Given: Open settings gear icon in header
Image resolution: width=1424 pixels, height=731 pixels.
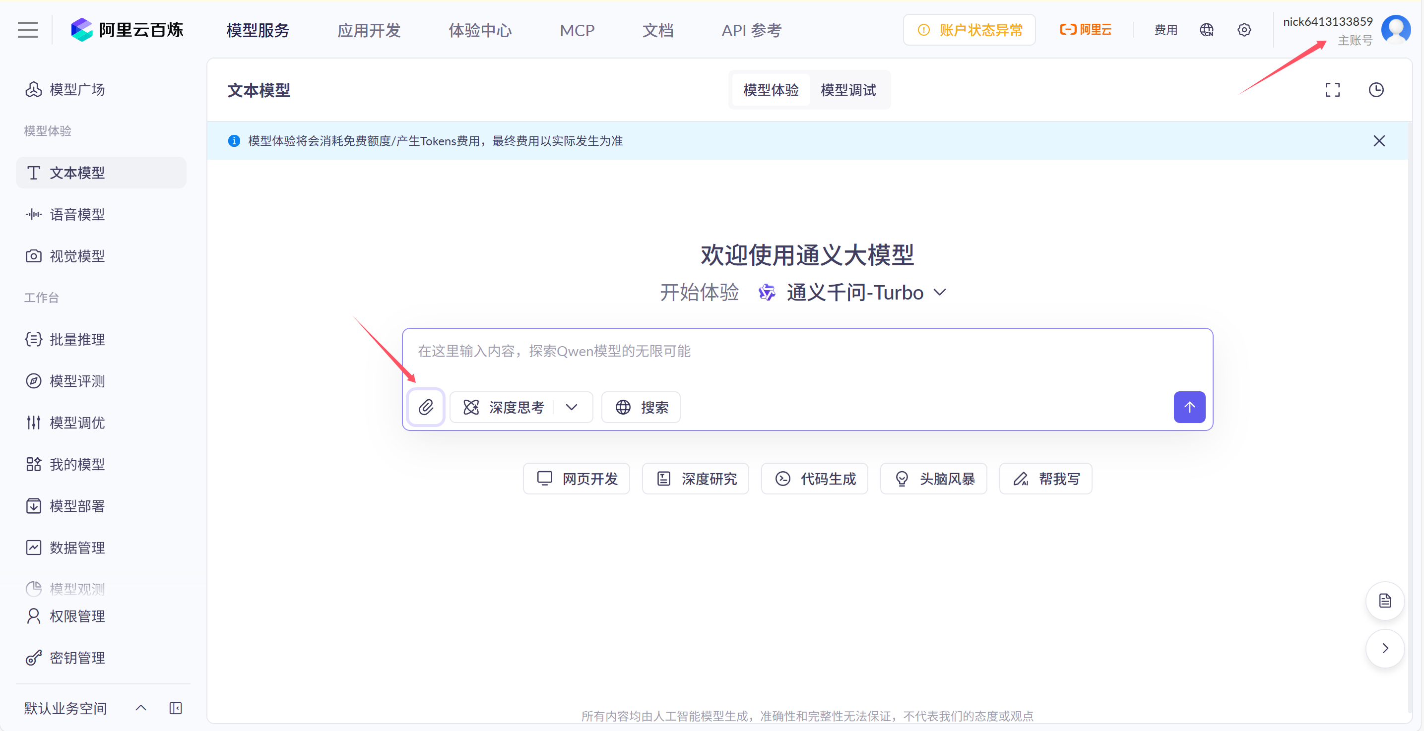Looking at the screenshot, I should pos(1244,30).
